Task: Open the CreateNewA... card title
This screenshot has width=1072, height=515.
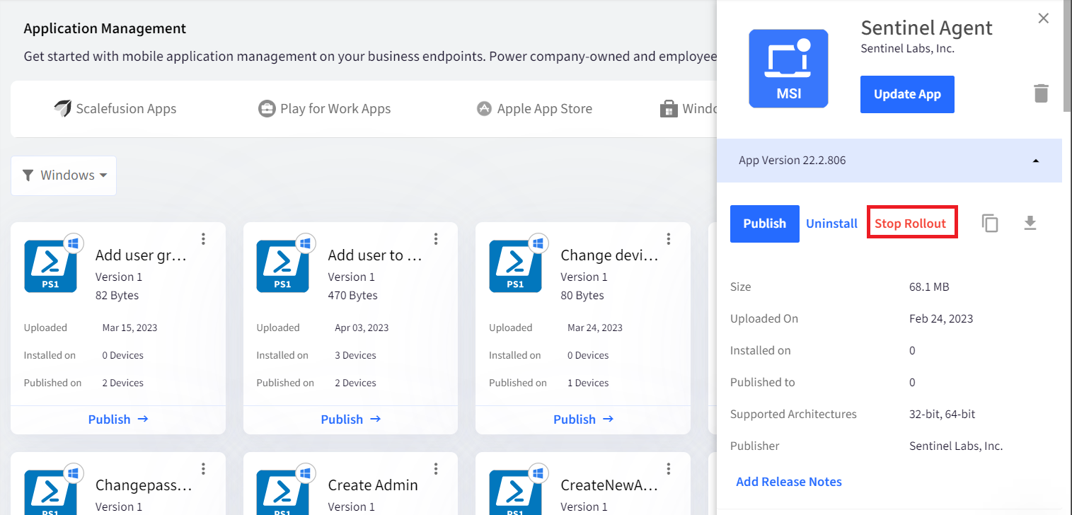Action: pos(609,485)
